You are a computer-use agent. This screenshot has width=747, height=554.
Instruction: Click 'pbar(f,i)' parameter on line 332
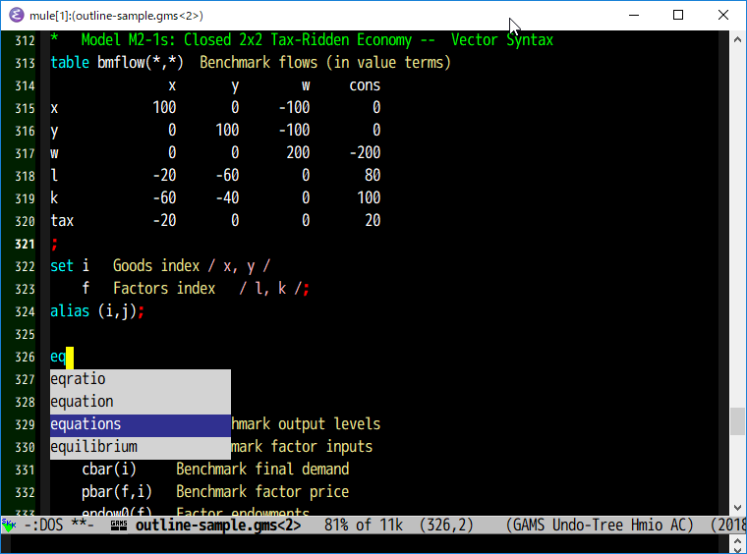[117, 492]
